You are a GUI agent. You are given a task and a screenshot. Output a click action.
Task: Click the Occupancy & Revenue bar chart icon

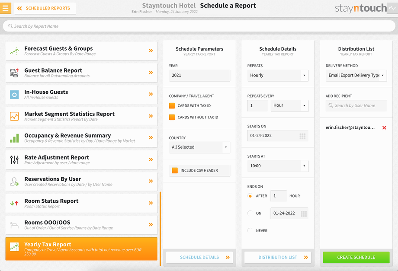[x=14, y=138]
